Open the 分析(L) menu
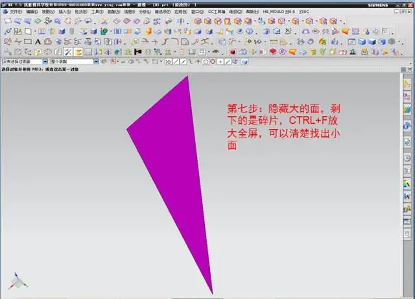The width and height of the screenshot is (415, 299). coord(145,12)
